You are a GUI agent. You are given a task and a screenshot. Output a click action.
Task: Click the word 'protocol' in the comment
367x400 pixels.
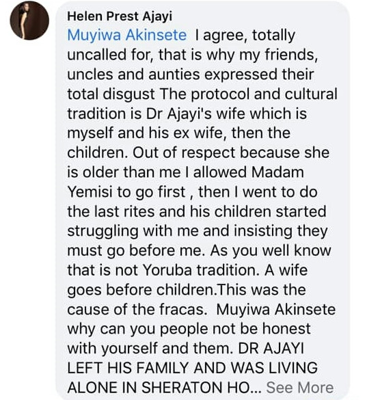point(220,94)
